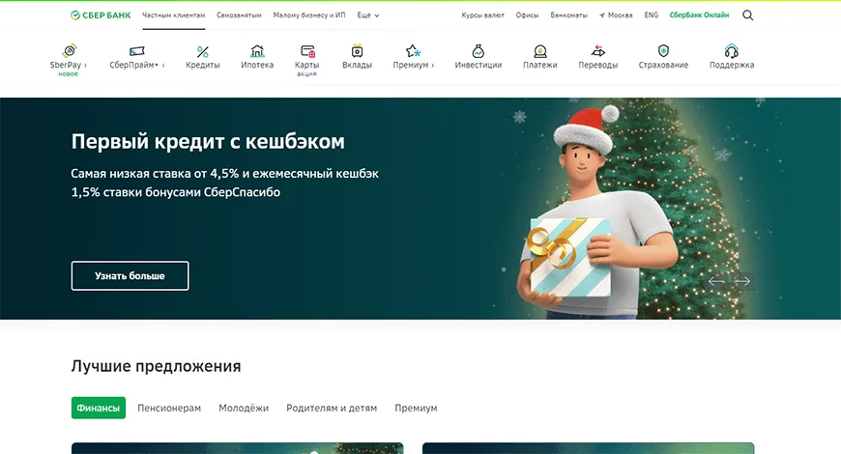This screenshot has width=841, height=454.
Task: Open the Карты card icon
Action: click(306, 50)
